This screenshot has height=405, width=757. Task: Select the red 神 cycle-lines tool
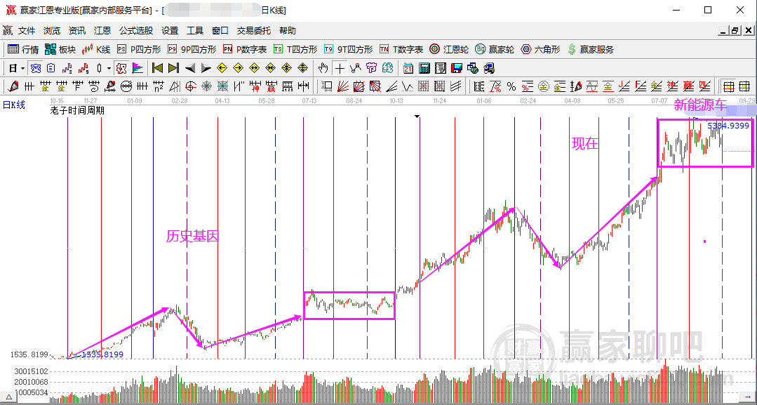(x=255, y=86)
